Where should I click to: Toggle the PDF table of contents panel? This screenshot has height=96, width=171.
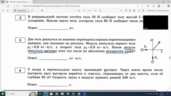[x=3, y=11]
